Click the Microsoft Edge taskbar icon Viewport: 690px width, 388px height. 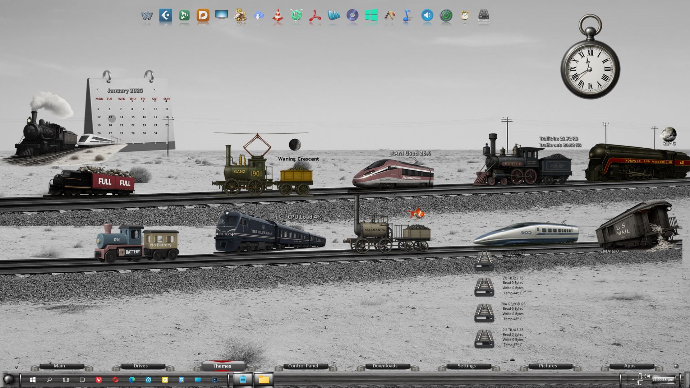tap(132, 380)
